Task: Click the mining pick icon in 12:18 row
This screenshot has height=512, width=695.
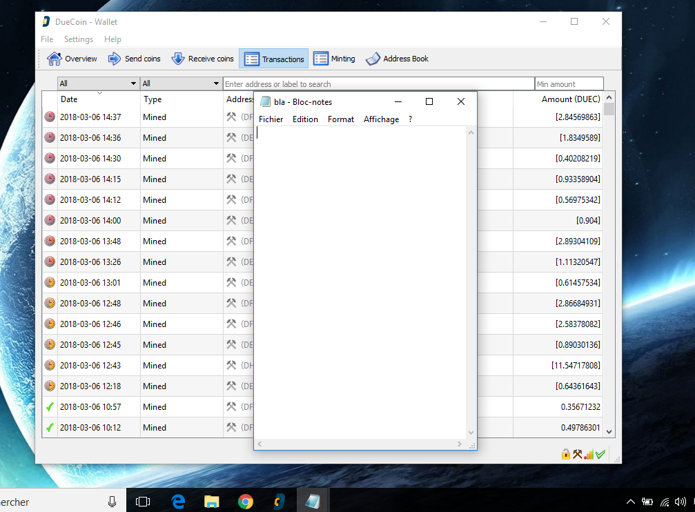Action: (x=231, y=386)
